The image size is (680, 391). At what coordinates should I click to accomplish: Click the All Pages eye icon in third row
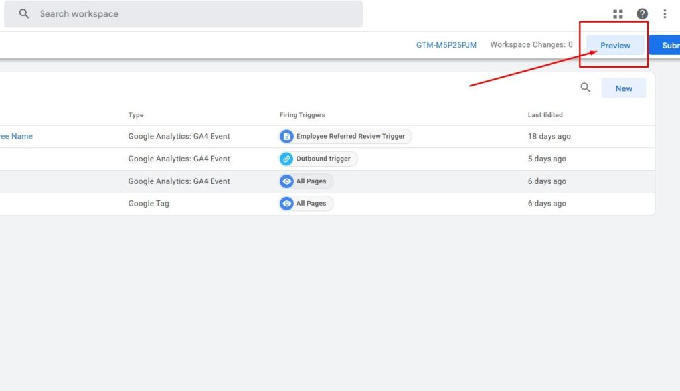pos(286,181)
